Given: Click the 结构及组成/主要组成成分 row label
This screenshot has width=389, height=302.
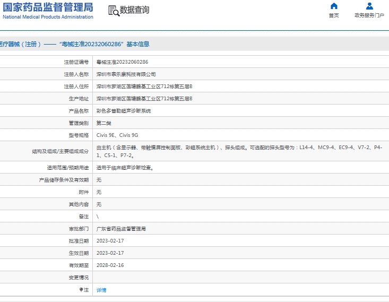Looking at the screenshot, I should 60,151.
